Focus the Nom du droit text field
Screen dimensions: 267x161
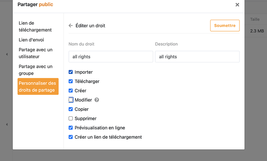tap(111, 57)
